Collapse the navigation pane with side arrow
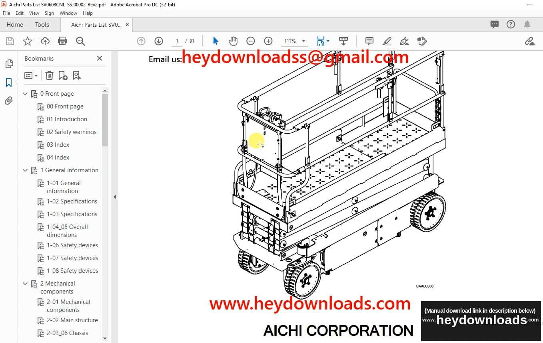This screenshot has height=343, width=543. coord(115,197)
